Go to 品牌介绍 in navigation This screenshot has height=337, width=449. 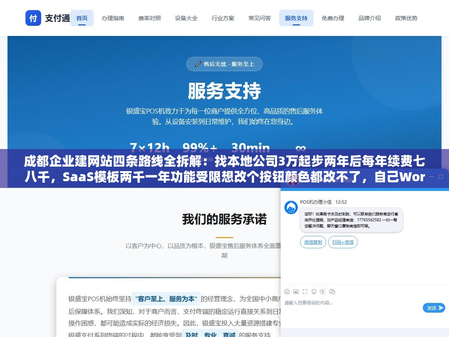point(370,18)
